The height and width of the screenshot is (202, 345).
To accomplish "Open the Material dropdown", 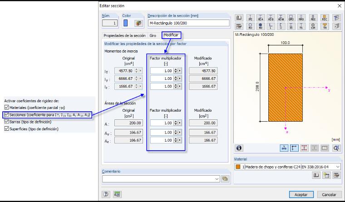I will 338,167.
